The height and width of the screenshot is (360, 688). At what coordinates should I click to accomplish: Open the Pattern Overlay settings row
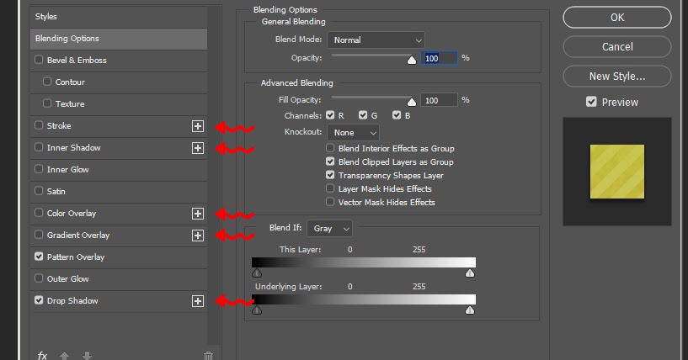pos(119,257)
